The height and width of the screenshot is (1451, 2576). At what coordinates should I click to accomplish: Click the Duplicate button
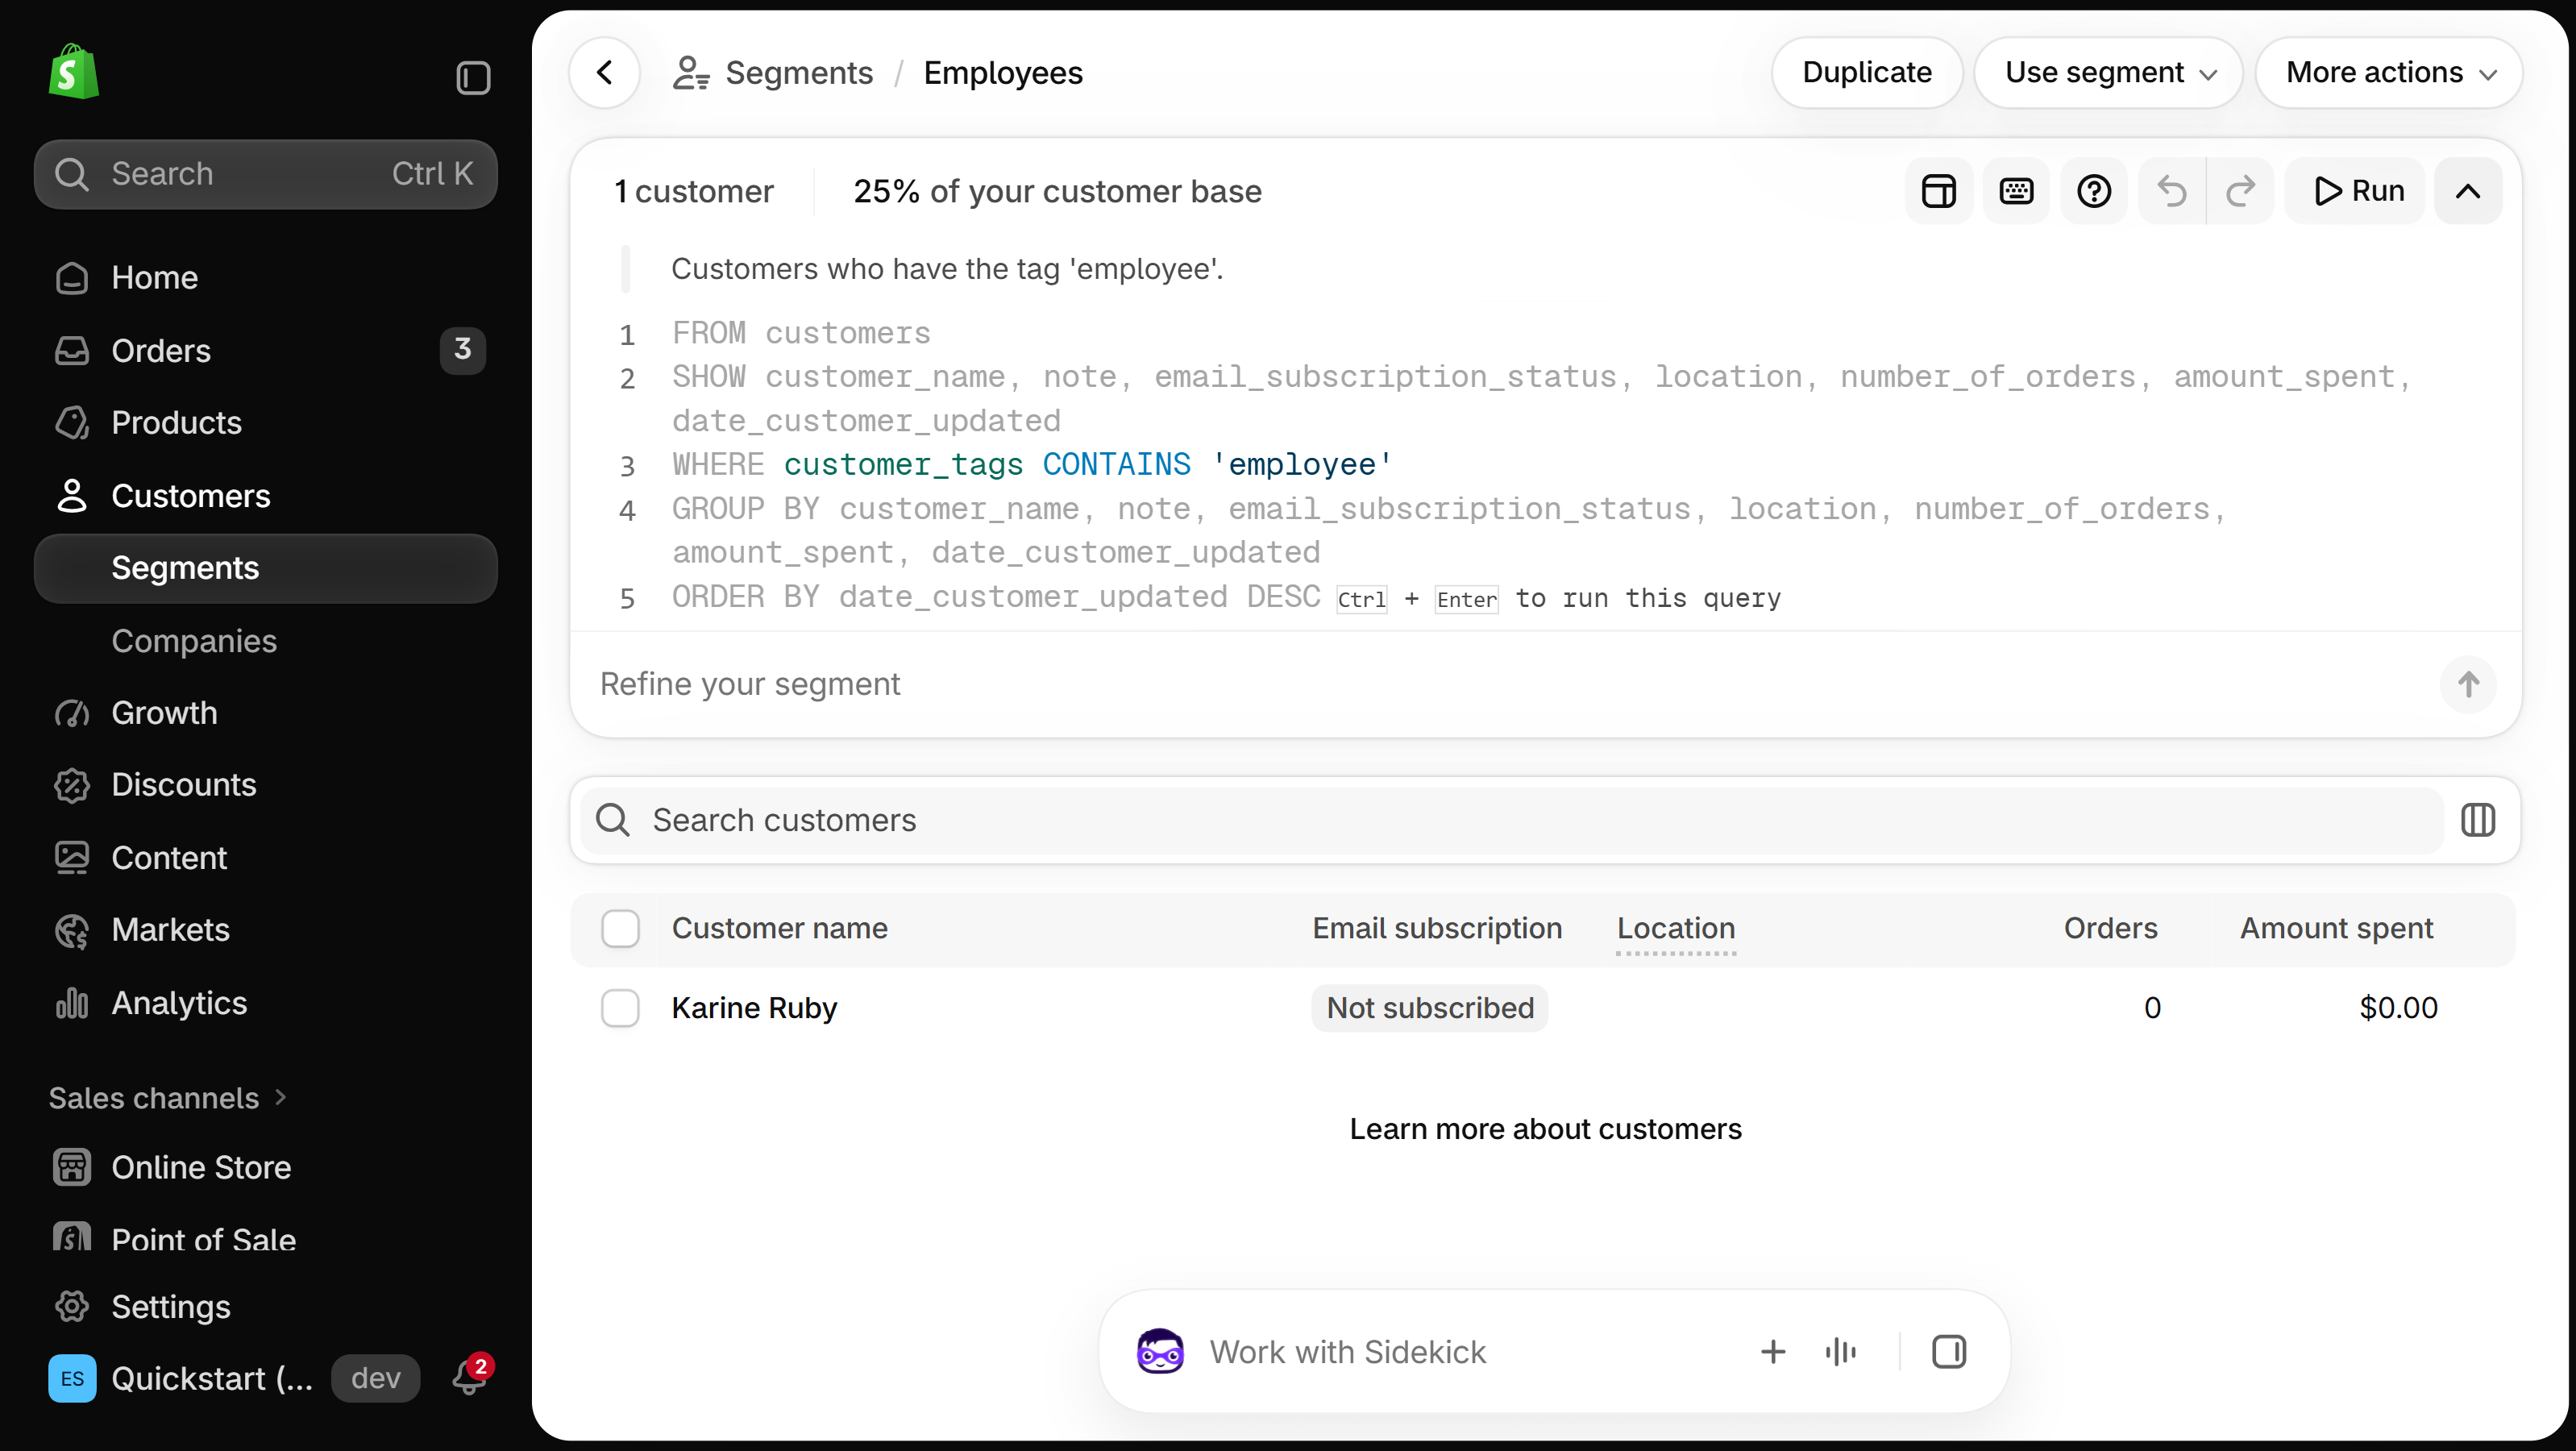tap(1867, 72)
